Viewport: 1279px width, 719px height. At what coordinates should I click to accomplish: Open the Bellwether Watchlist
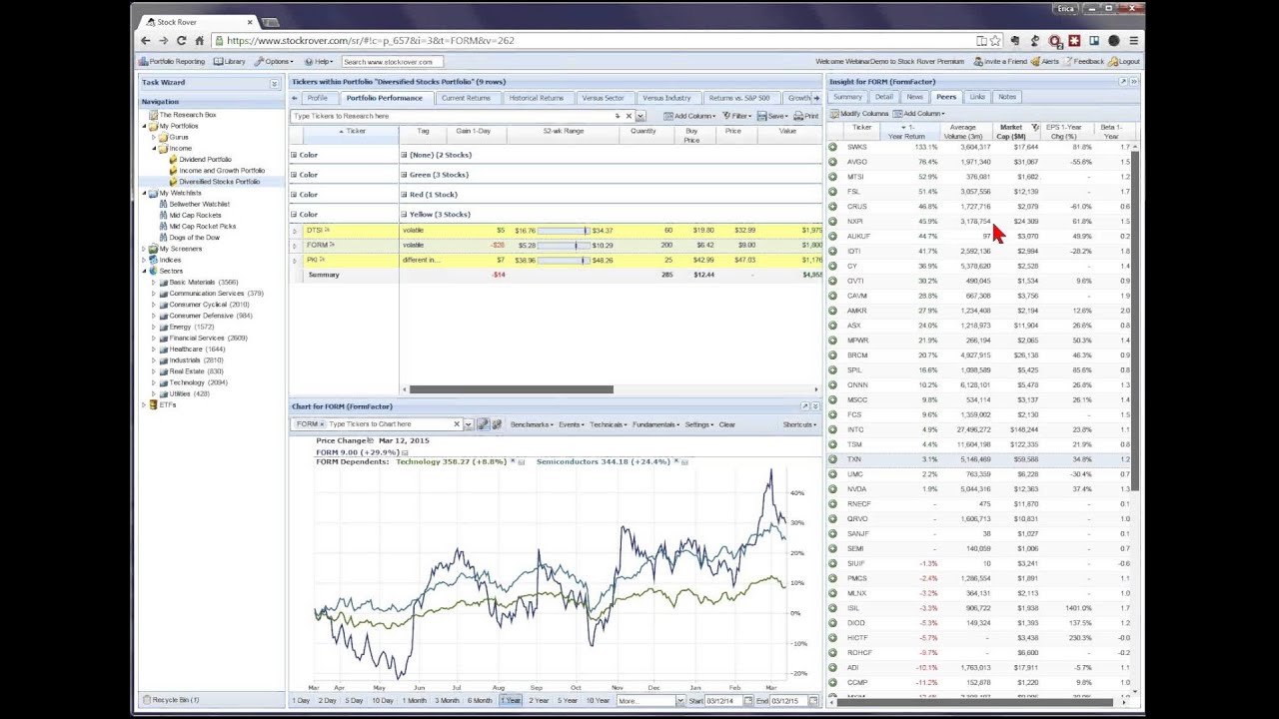point(200,204)
